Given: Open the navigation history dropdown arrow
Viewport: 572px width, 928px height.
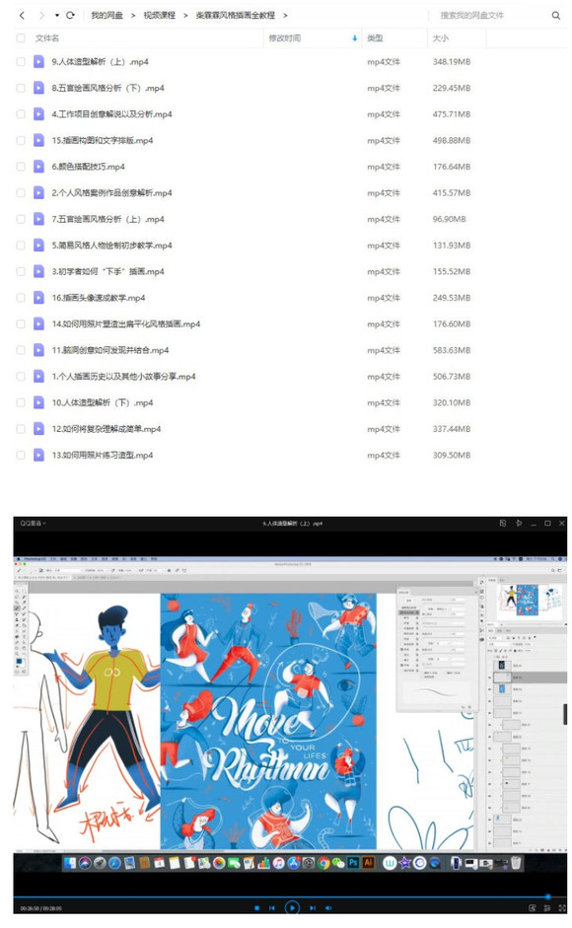Looking at the screenshot, I should [57, 16].
